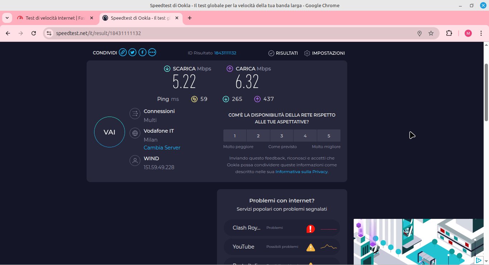Image resolution: width=489 pixels, height=265 pixels.
Task: Expand the tab search dropdown arrow
Action: click(x=7, y=18)
